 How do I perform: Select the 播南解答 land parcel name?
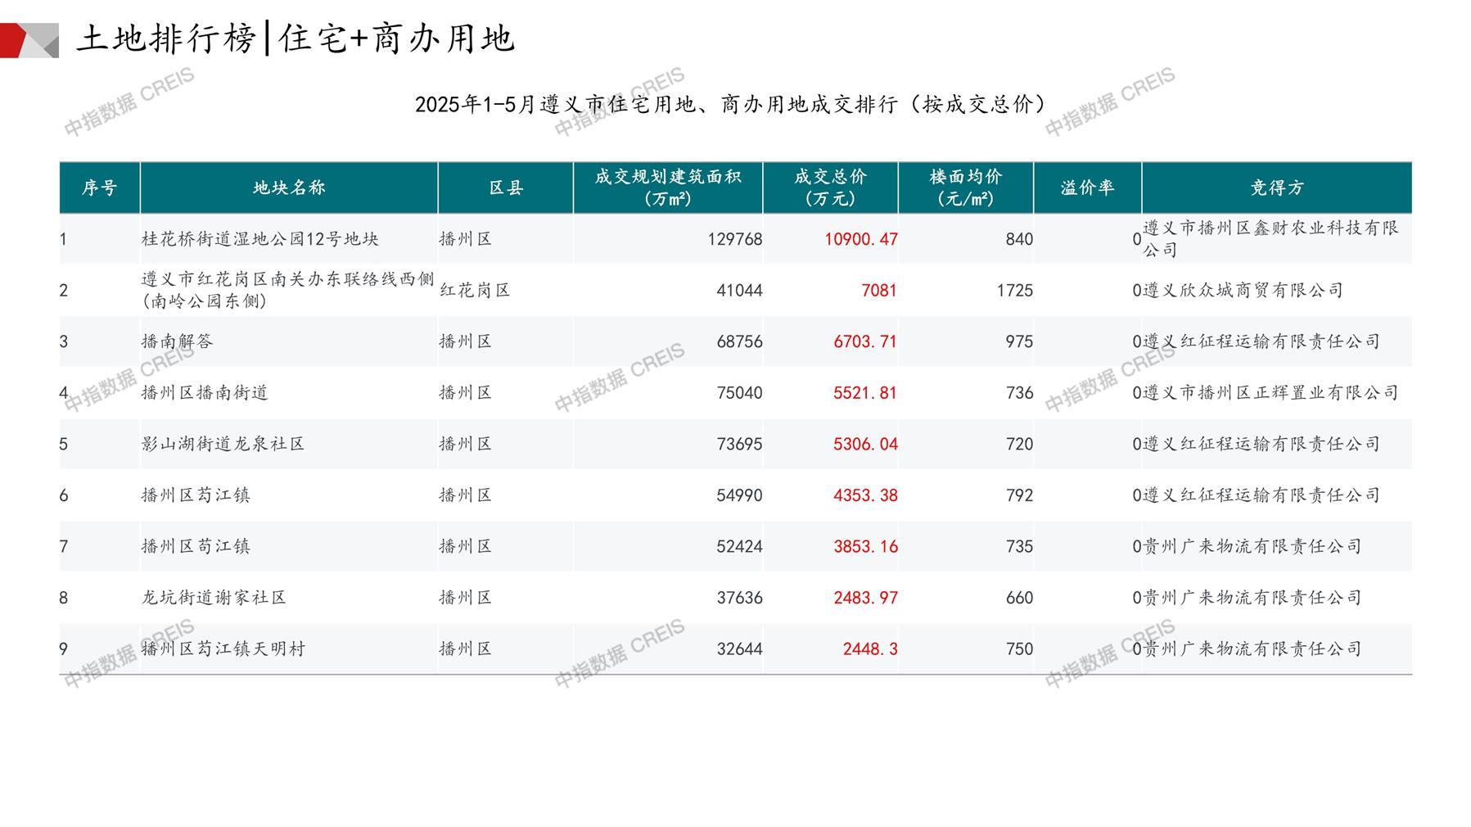point(177,341)
